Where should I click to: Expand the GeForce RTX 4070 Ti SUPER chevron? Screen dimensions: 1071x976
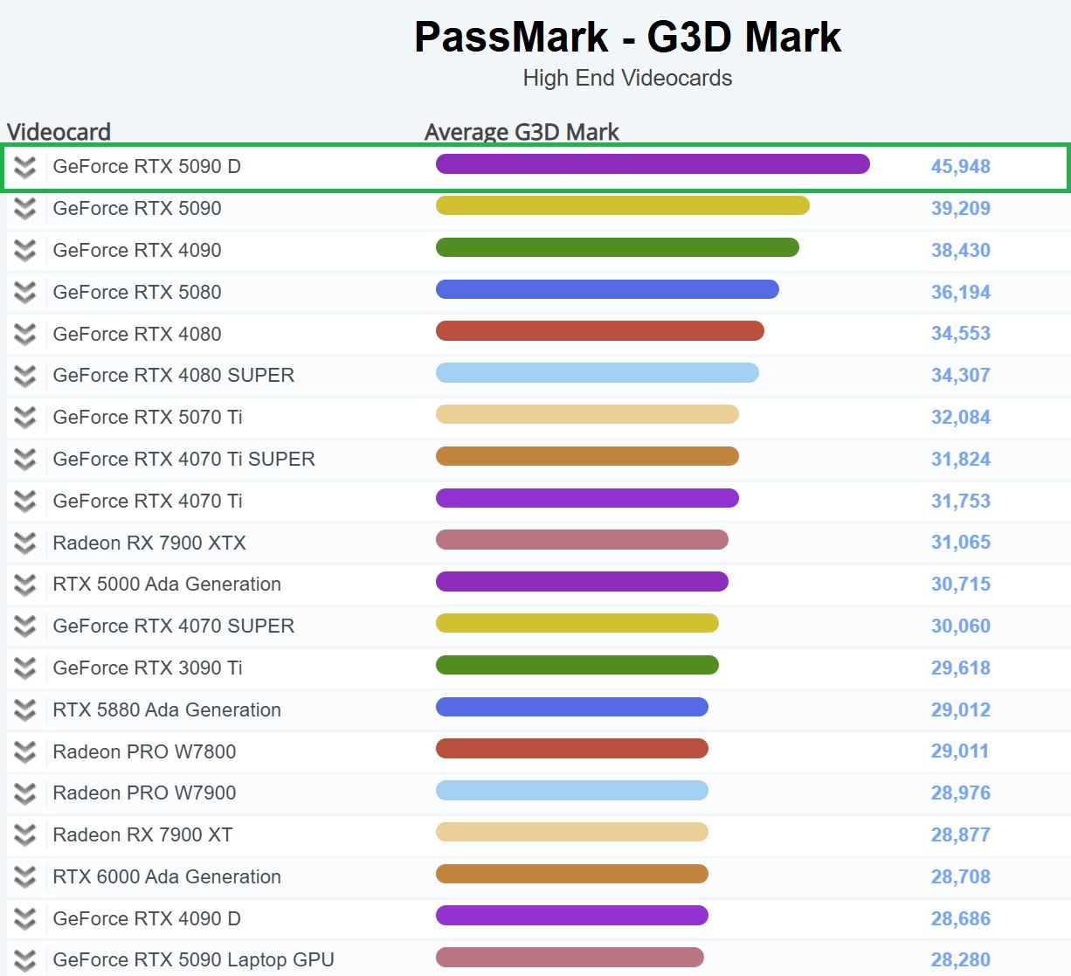click(x=24, y=460)
